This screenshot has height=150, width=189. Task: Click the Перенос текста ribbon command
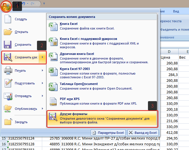[x=171, y=21]
